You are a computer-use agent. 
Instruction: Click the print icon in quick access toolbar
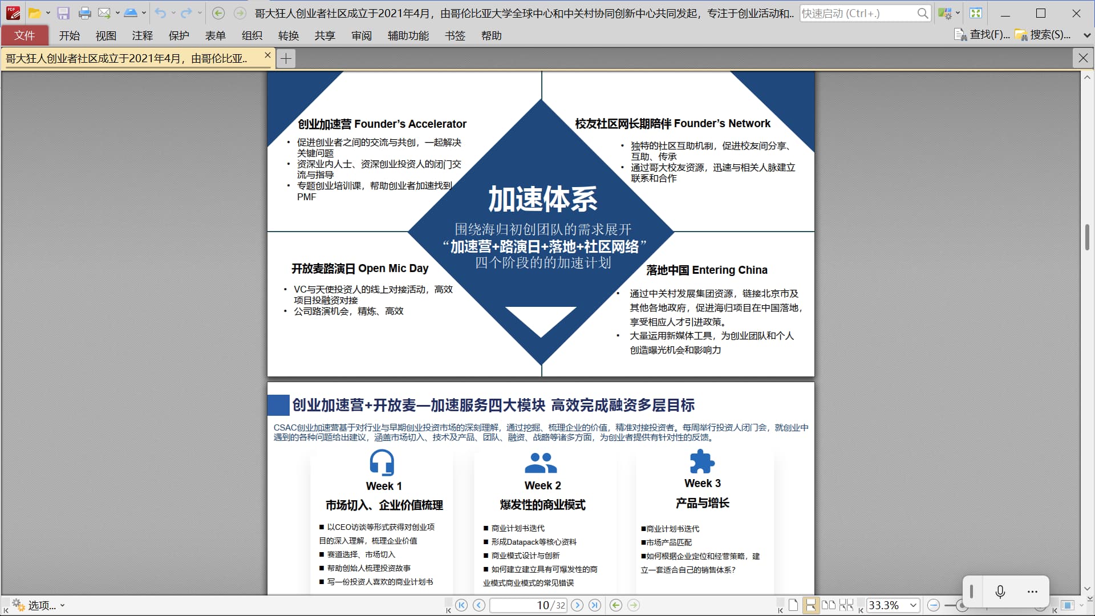click(84, 13)
